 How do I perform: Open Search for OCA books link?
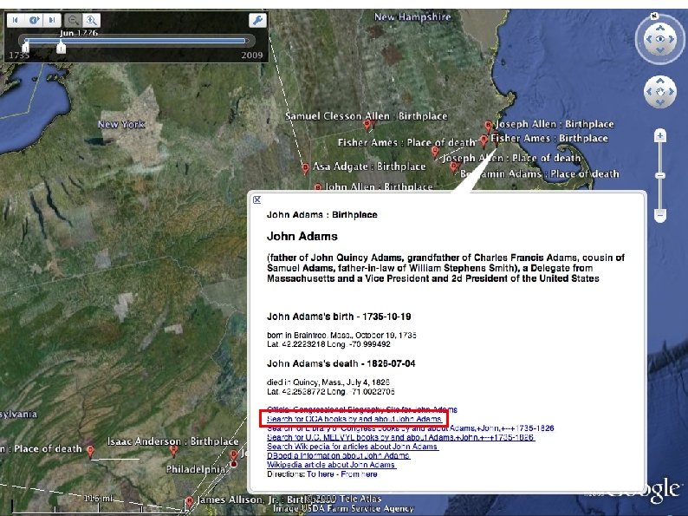point(354,419)
